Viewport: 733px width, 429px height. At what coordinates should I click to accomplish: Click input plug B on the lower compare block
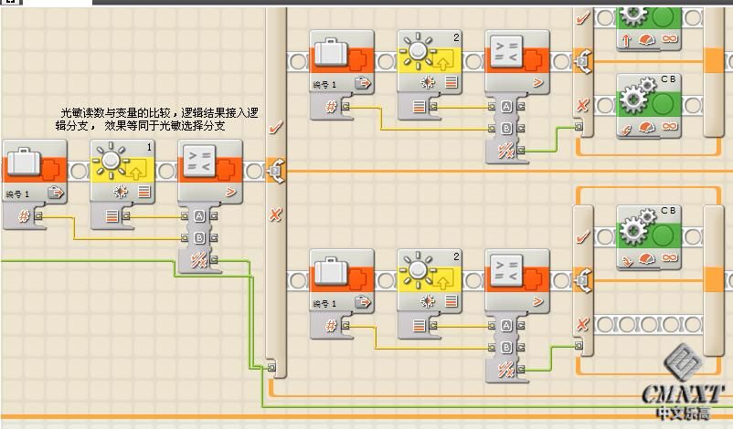[492, 348]
